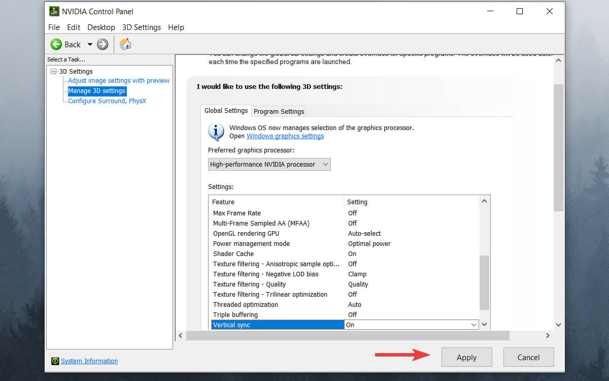Open the Help menu
This screenshot has height=381, width=609.
pyautogui.click(x=176, y=27)
